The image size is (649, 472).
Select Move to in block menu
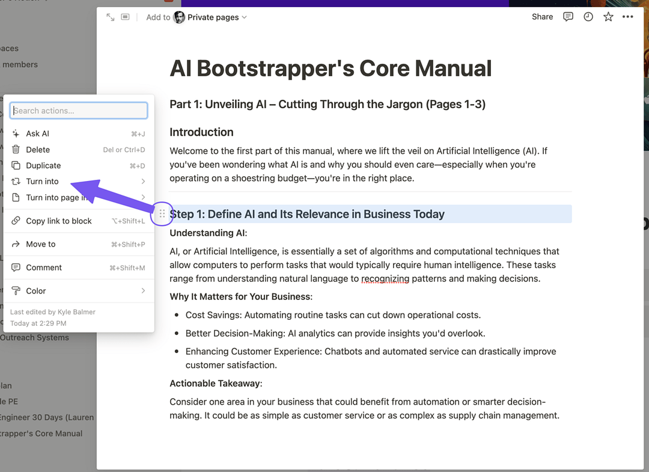(41, 244)
